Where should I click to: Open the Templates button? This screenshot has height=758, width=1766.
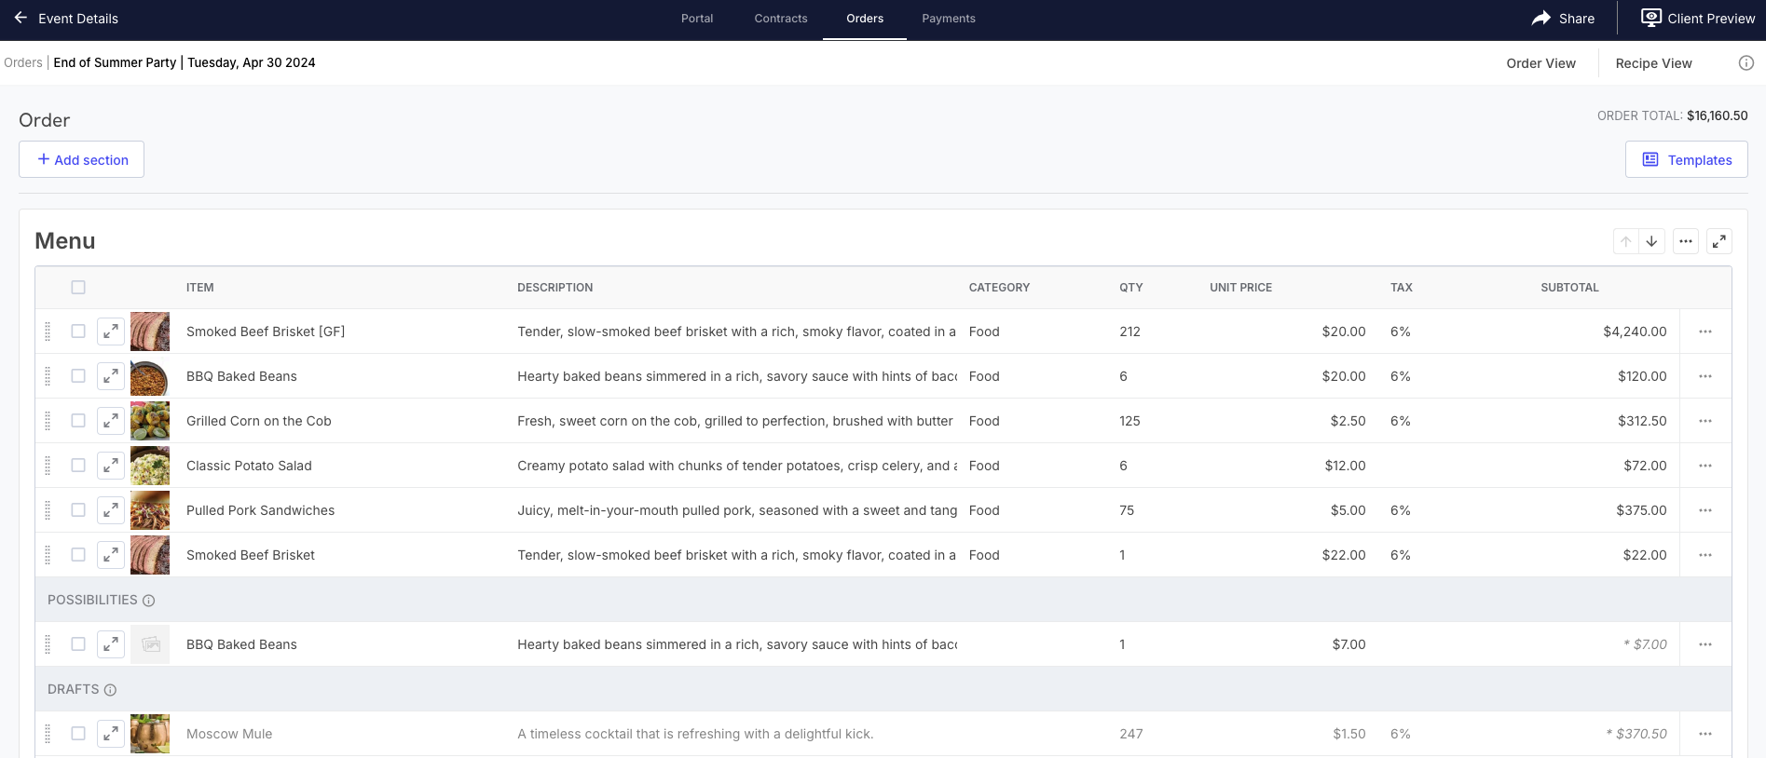pyautogui.click(x=1686, y=159)
